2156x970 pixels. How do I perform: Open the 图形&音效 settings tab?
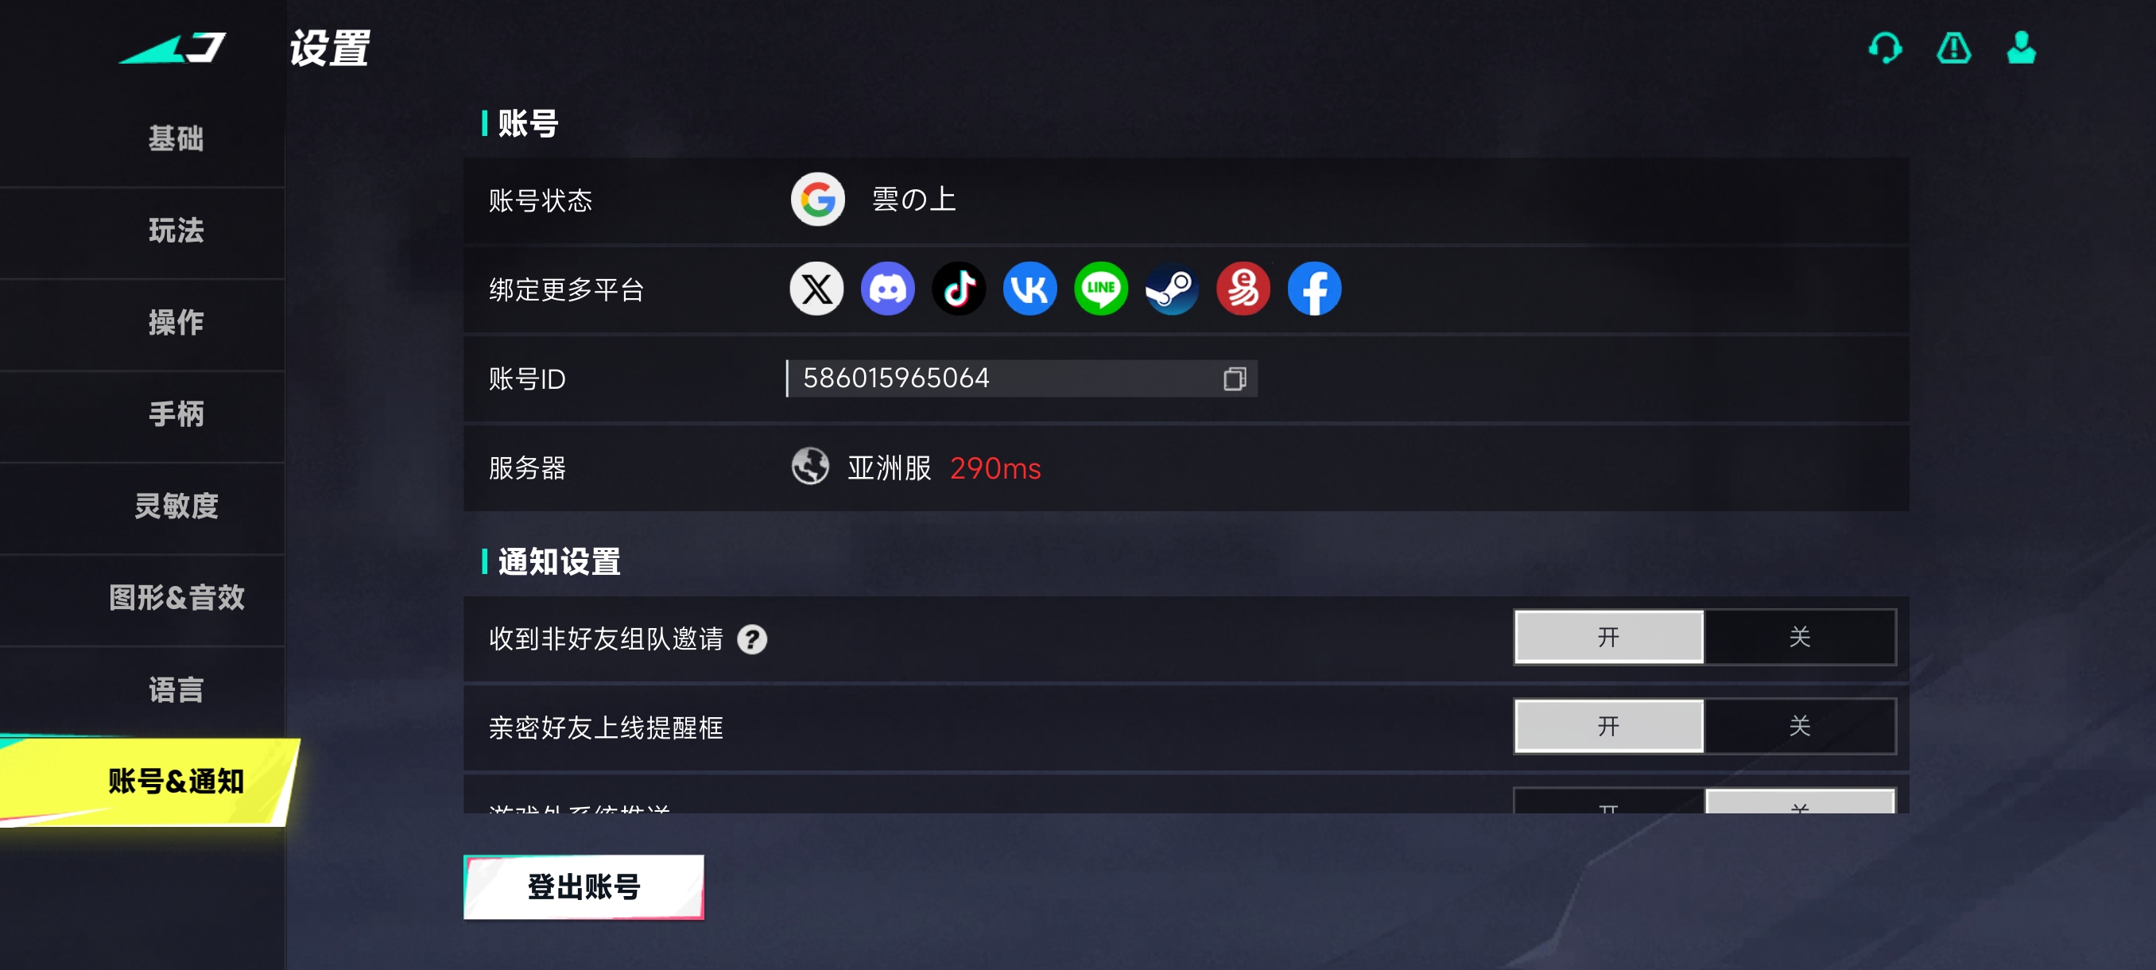point(176,598)
